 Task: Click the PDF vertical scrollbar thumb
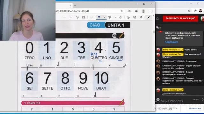(x=154, y=32)
